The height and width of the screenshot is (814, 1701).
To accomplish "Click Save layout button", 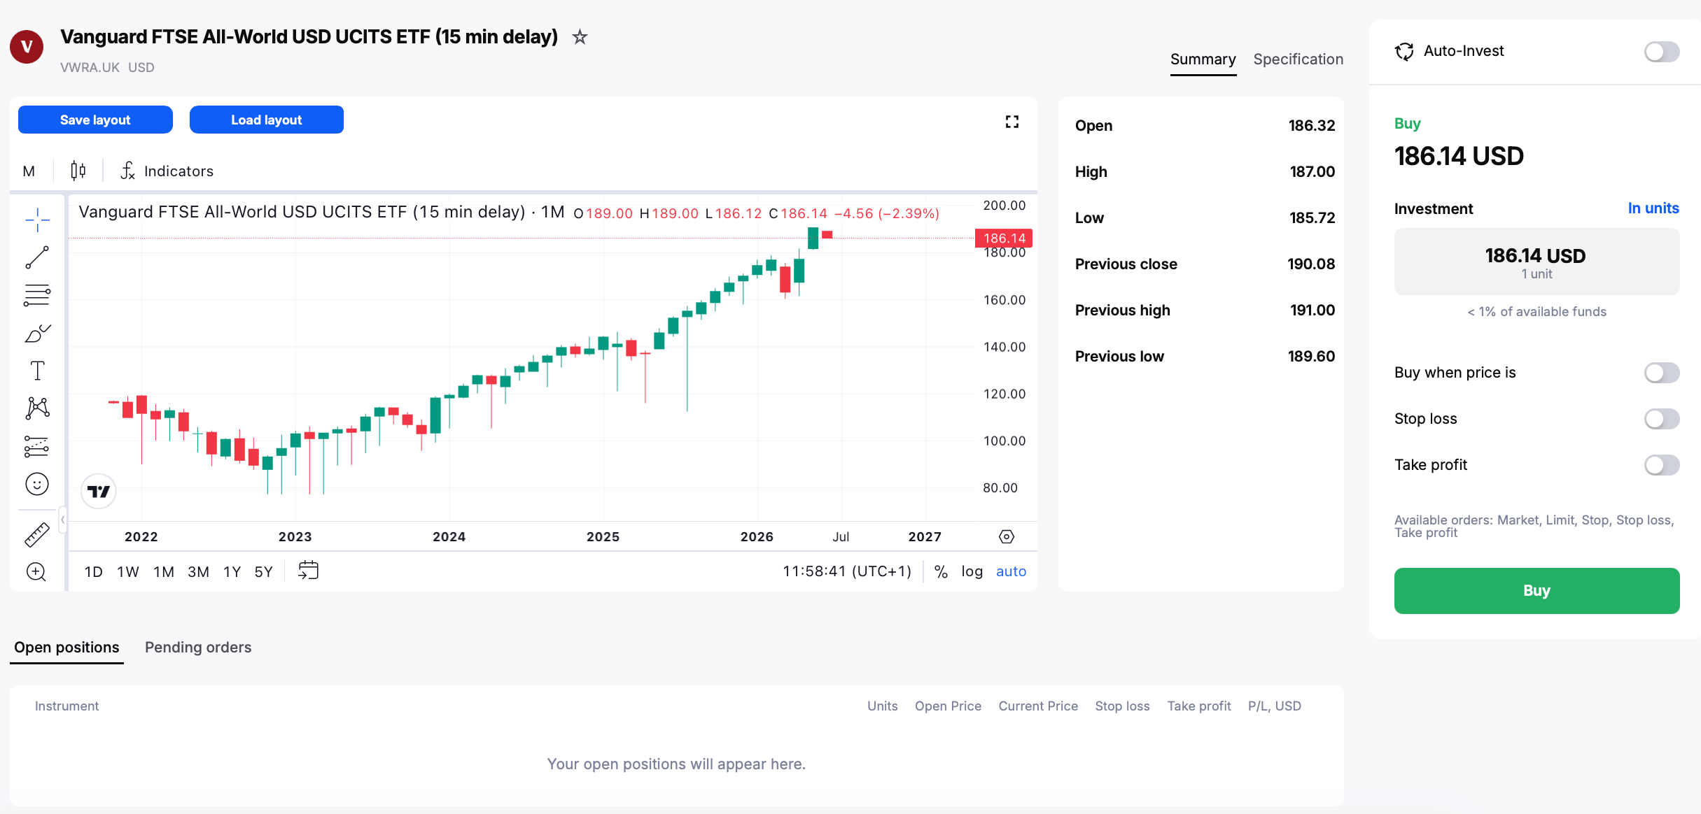I will tap(95, 120).
